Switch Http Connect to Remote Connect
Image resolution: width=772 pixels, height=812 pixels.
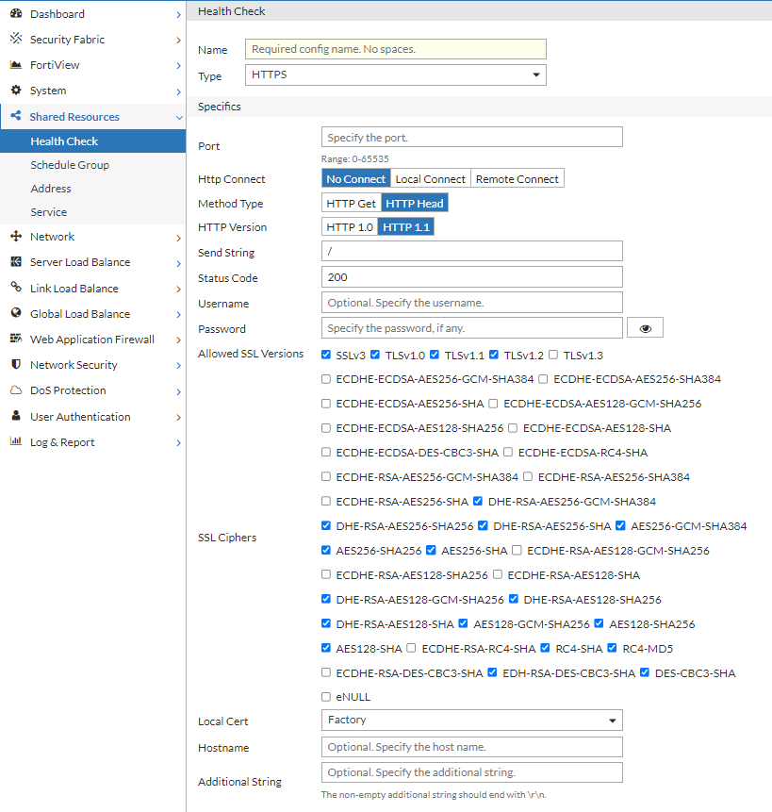tap(517, 177)
